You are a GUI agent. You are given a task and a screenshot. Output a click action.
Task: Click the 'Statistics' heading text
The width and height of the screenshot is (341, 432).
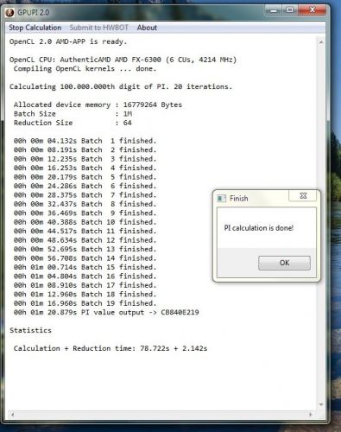pos(30,330)
